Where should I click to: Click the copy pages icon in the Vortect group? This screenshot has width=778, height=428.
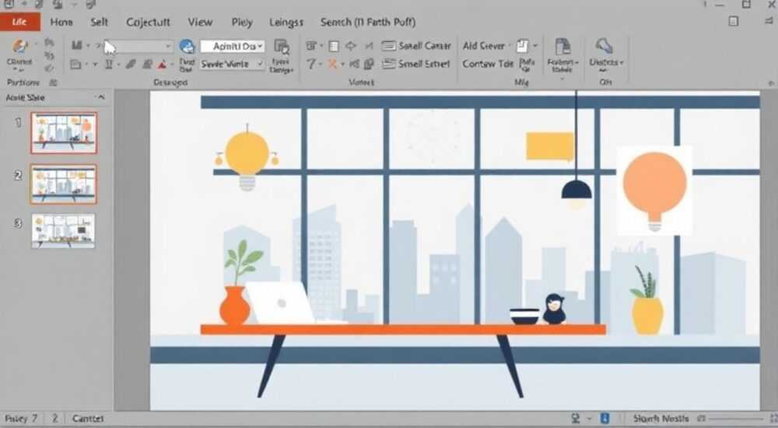(x=369, y=64)
